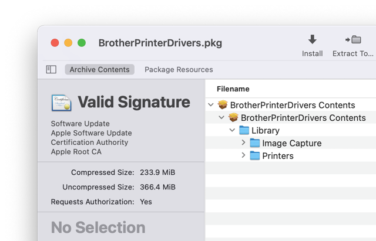Click the Compressed Size value 233.9 MiB
This screenshot has height=241, width=376.
click(157, 172)
